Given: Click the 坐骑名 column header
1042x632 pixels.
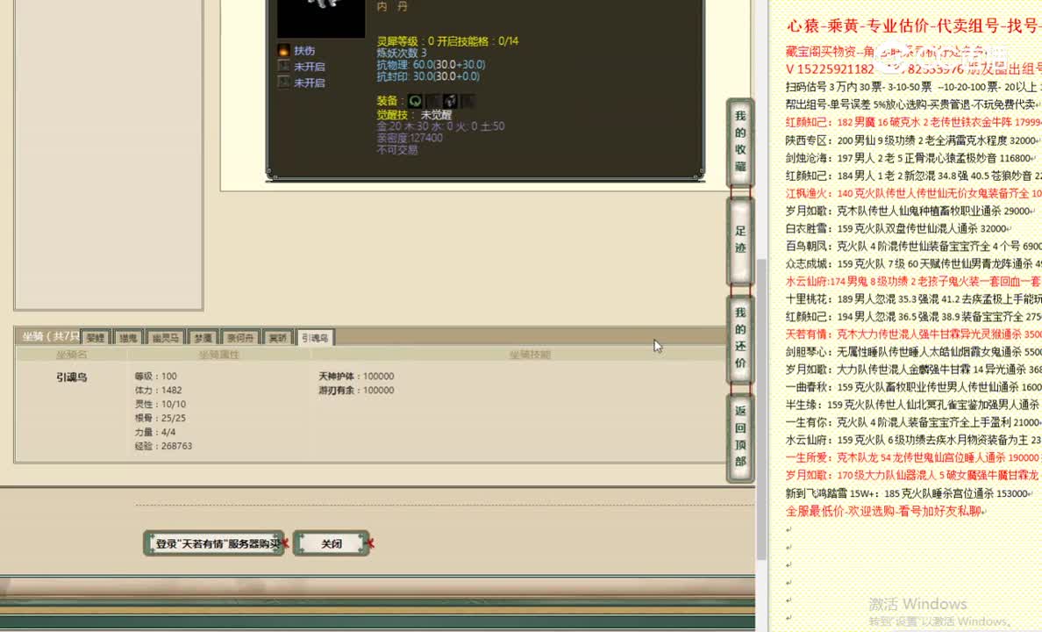Looking at the screenshot, I should click(71, 355).
